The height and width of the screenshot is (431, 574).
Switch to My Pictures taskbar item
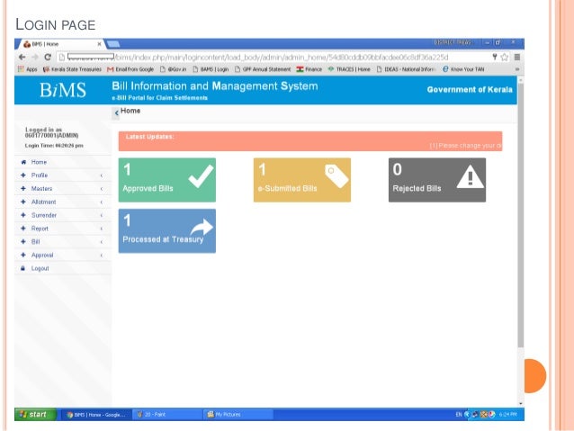pyautogui.click(x=238, y=415)
